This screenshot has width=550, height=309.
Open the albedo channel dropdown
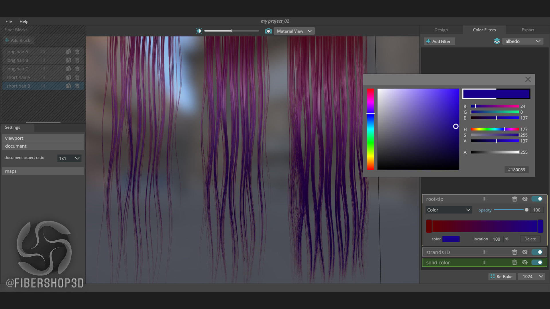click(522, 41)
